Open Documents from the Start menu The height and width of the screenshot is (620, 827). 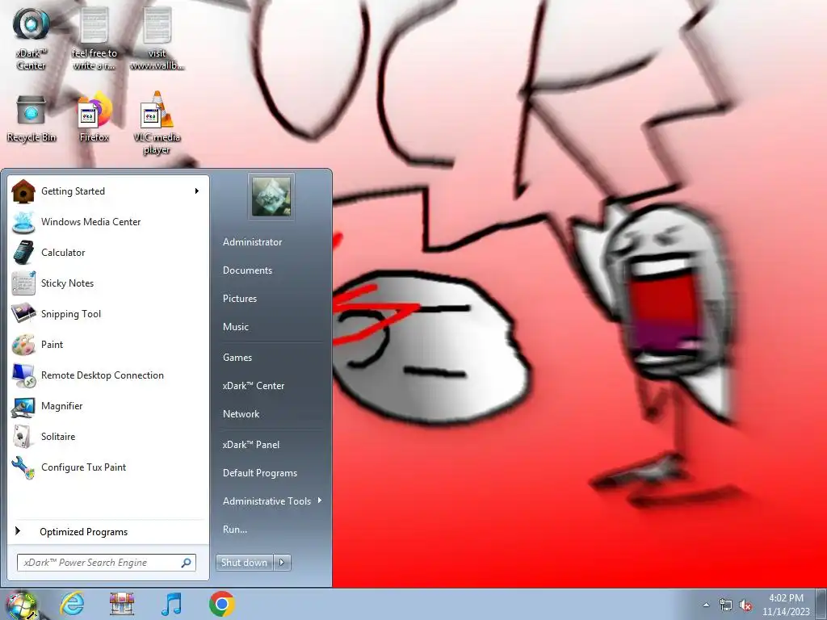click(247, 270)
